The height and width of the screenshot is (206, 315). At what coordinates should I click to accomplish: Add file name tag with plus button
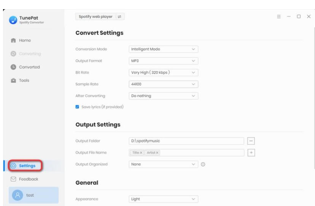pyautogui.click(x=251, y=153)
